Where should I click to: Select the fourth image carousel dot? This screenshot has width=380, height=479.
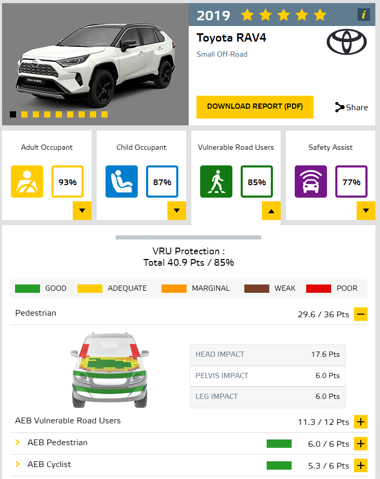[x=47, y=114]
